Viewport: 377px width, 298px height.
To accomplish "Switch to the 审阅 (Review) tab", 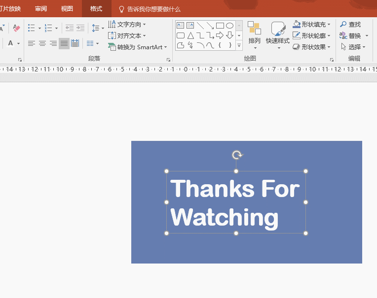I will [41, 9].
